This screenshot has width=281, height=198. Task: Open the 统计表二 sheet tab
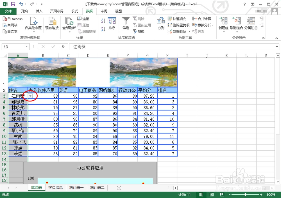tap(97, 187)
